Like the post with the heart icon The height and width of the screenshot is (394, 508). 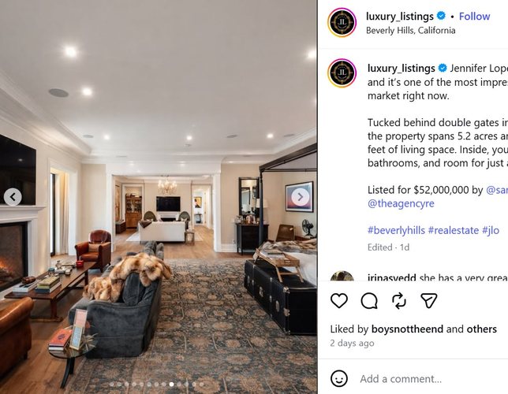(x=339, y=301)
